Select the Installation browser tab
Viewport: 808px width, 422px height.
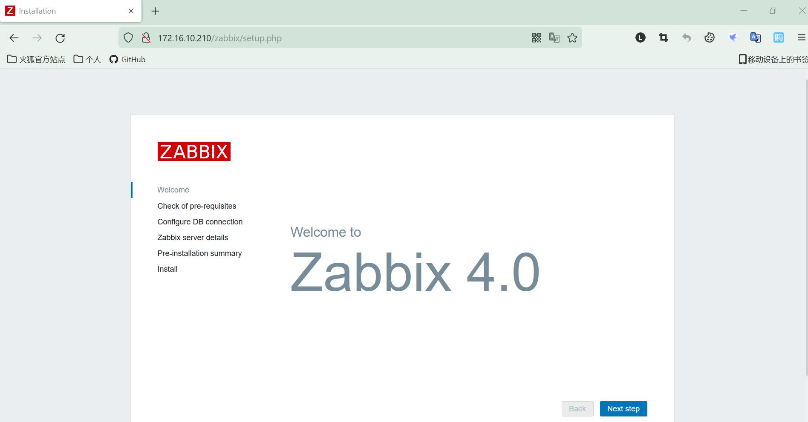pyautogui.click(x=71, y=11)
